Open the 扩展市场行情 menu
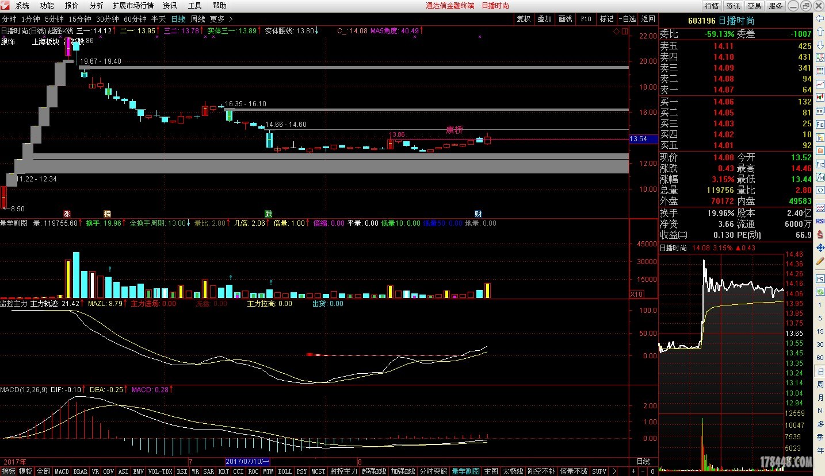825x476 pixels. (133, 6)
